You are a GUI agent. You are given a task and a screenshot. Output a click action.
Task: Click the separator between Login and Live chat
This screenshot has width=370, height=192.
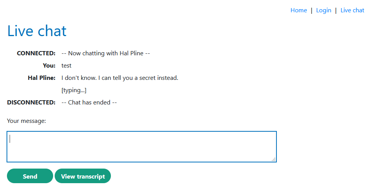336,10
